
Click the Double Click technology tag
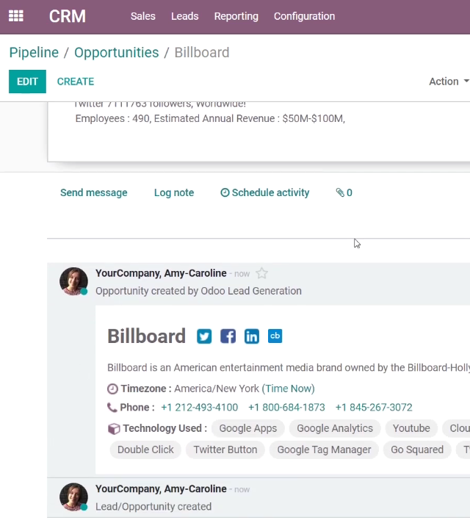145,449
